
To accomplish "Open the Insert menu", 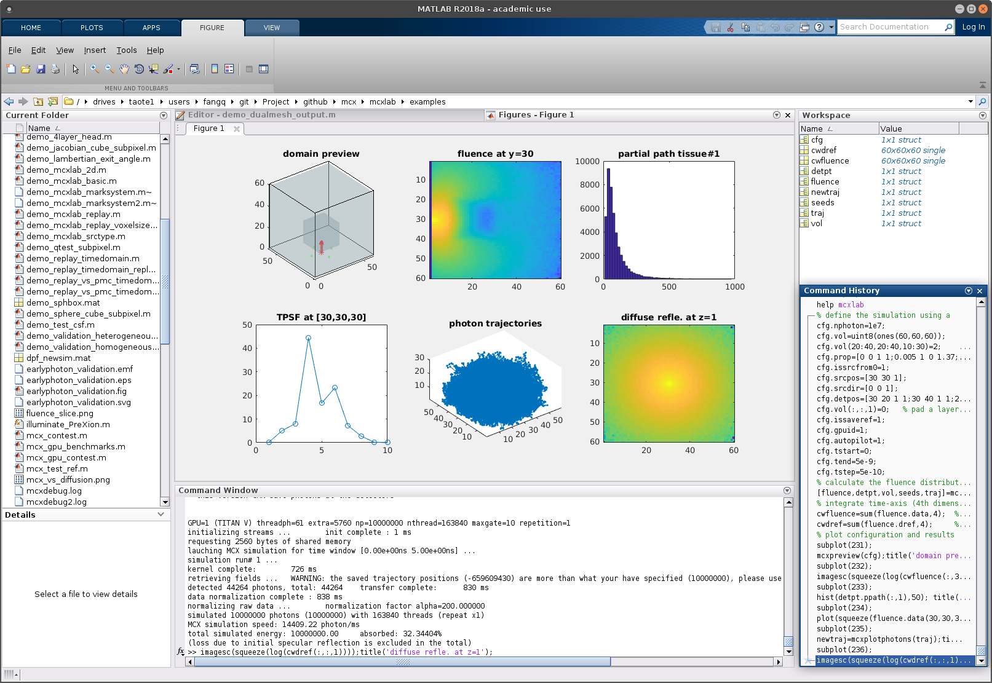I will [95, 50].
